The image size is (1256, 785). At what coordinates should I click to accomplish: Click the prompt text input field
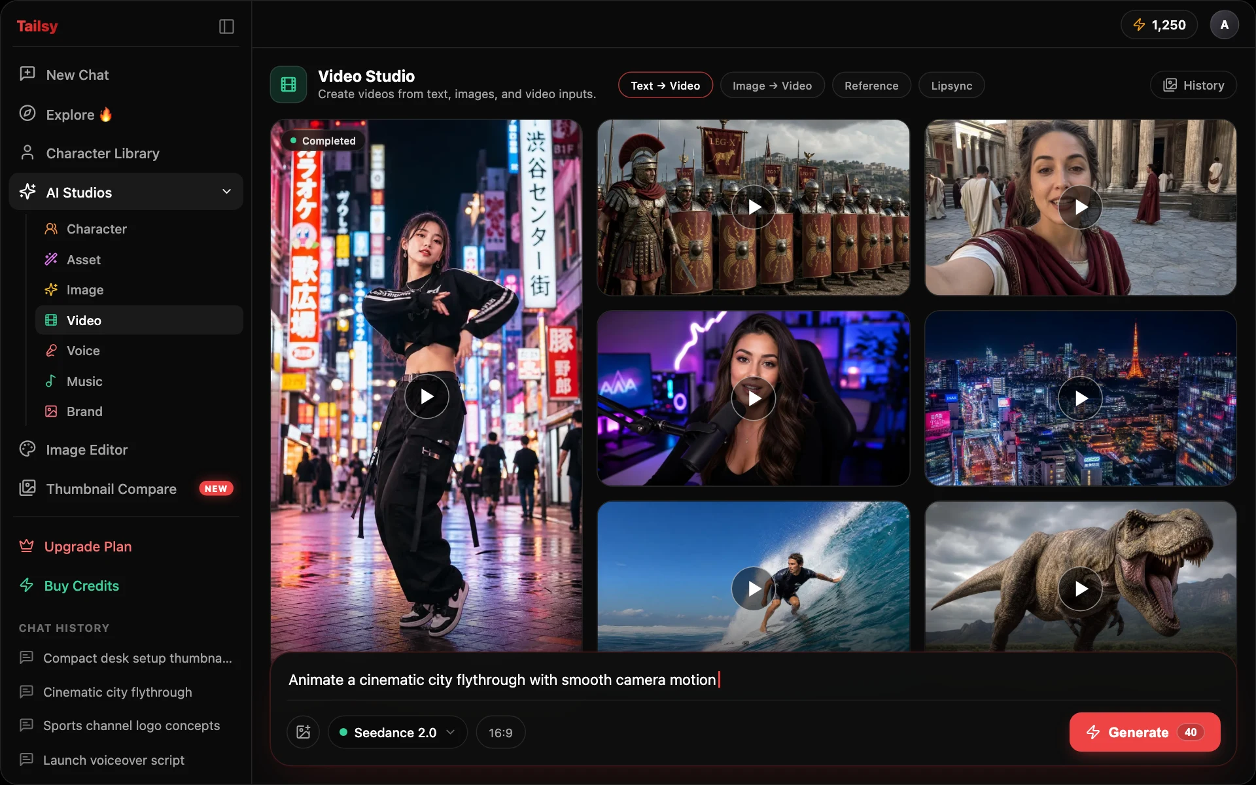click(x=752, y=680)
